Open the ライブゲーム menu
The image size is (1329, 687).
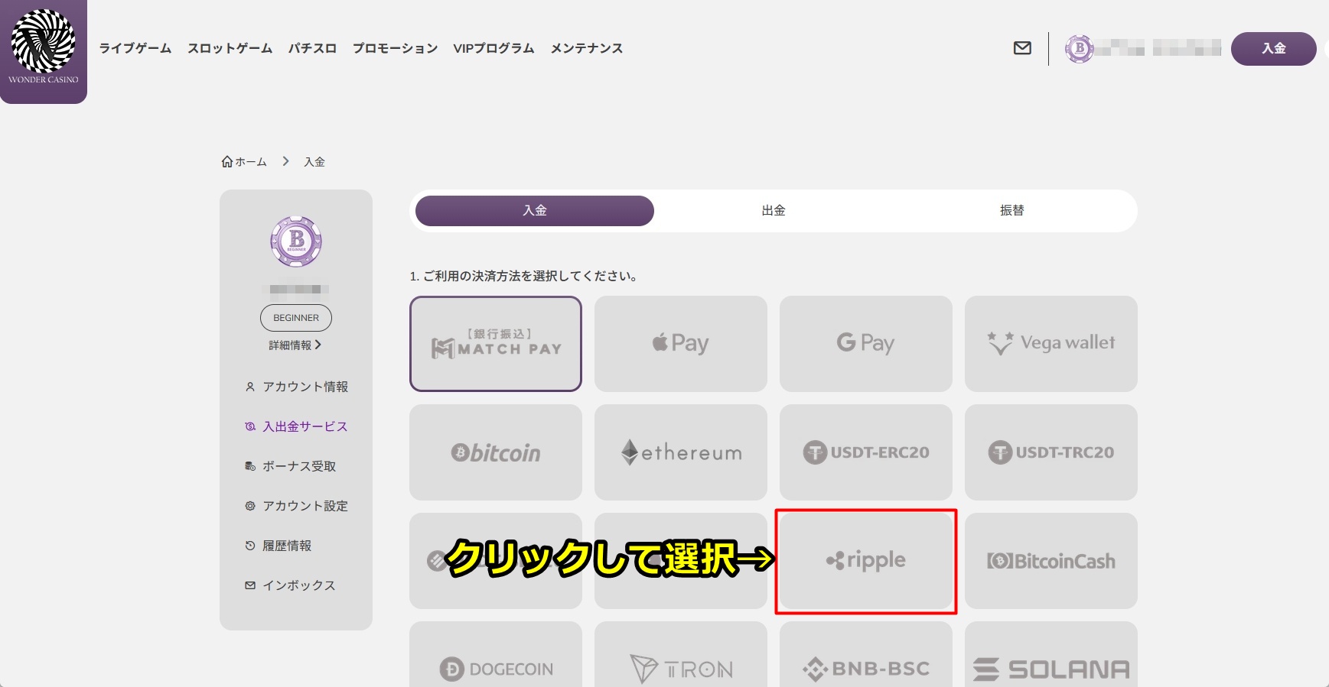pos(135,48)
